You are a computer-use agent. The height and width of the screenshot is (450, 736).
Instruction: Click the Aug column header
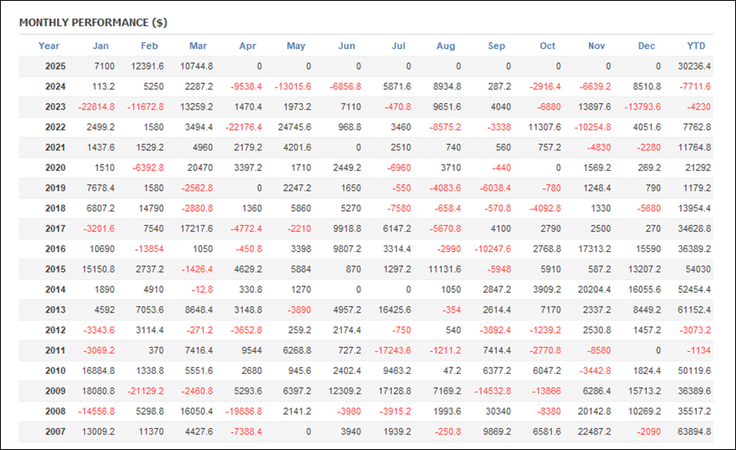pos(446,46)
